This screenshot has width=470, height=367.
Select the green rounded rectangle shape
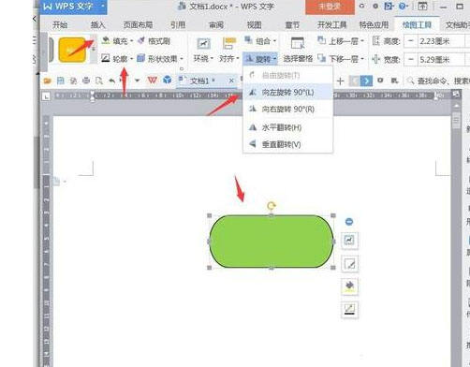point(271,242)
